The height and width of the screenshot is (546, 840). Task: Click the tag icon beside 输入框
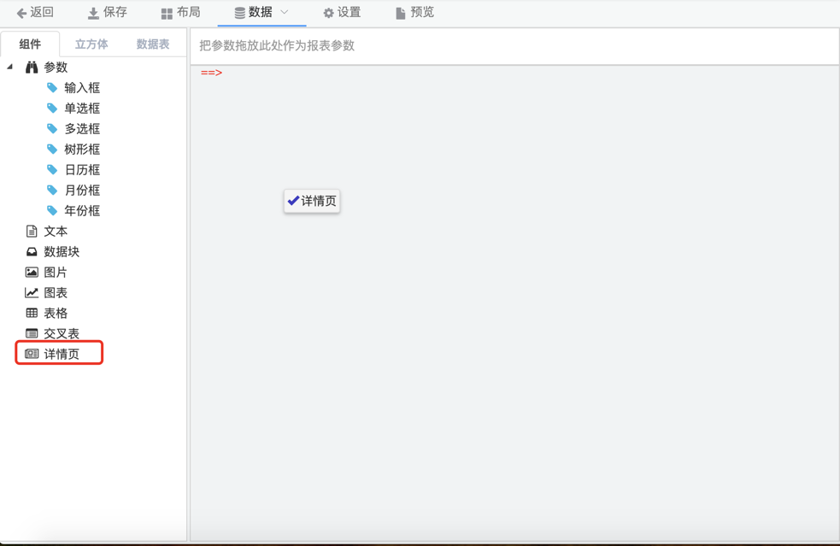point(52,87)
